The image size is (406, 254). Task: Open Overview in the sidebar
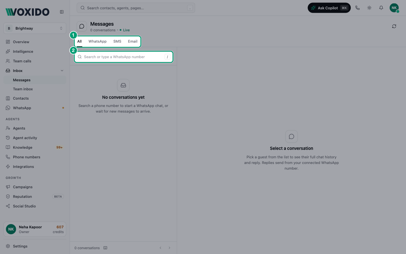35,42
